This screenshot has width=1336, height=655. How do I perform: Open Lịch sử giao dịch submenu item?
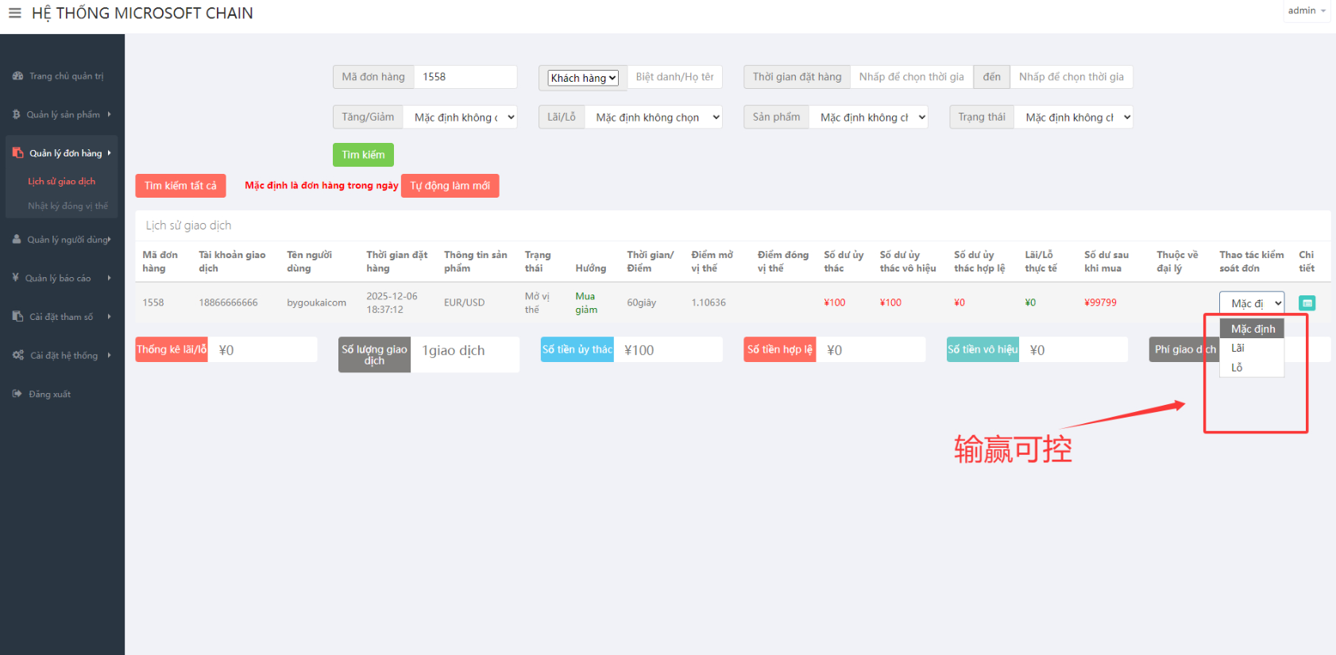(62, 182)
